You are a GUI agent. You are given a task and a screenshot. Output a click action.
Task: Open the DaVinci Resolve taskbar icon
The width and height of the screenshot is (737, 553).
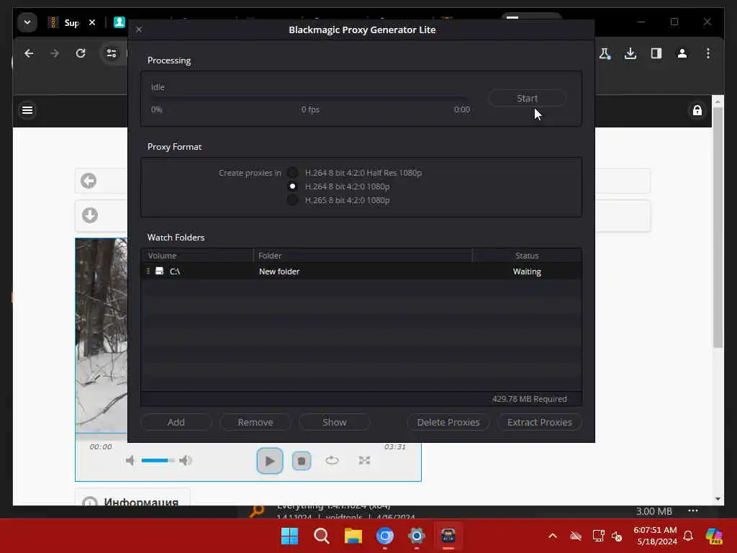(x=448, y=536)
